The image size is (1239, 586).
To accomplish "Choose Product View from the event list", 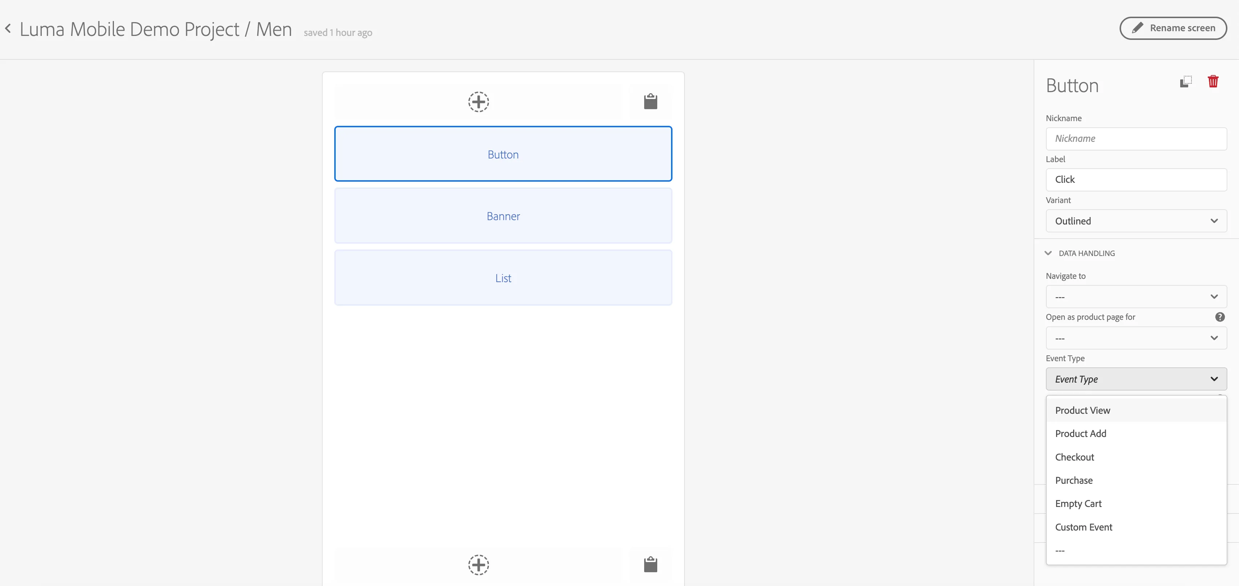I will pyautogui.click(x=1136, y=410).
